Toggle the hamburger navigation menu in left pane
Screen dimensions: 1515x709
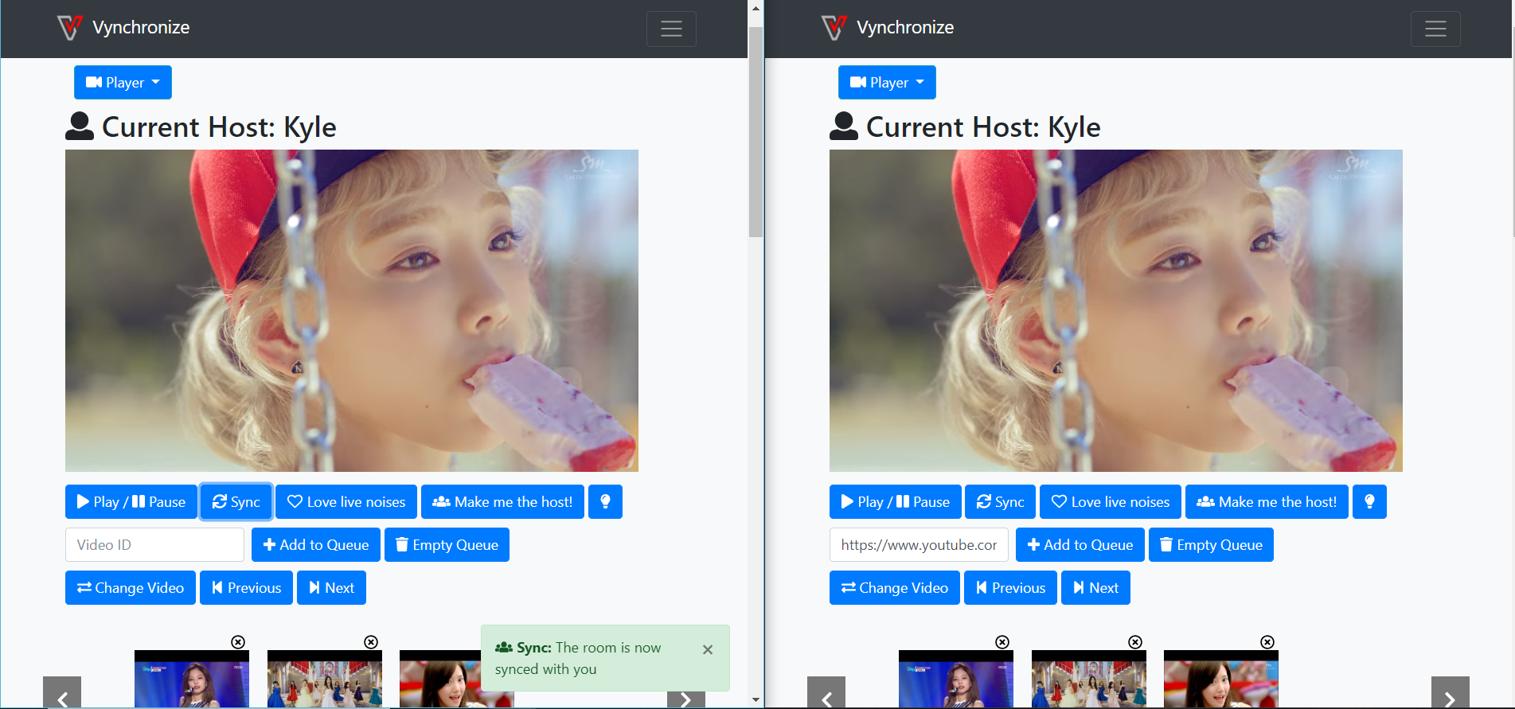pos(671,29)
